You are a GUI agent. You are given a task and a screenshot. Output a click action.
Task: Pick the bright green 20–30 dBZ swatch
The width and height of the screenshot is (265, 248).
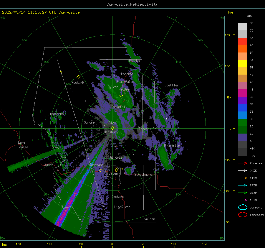(243, 122)
